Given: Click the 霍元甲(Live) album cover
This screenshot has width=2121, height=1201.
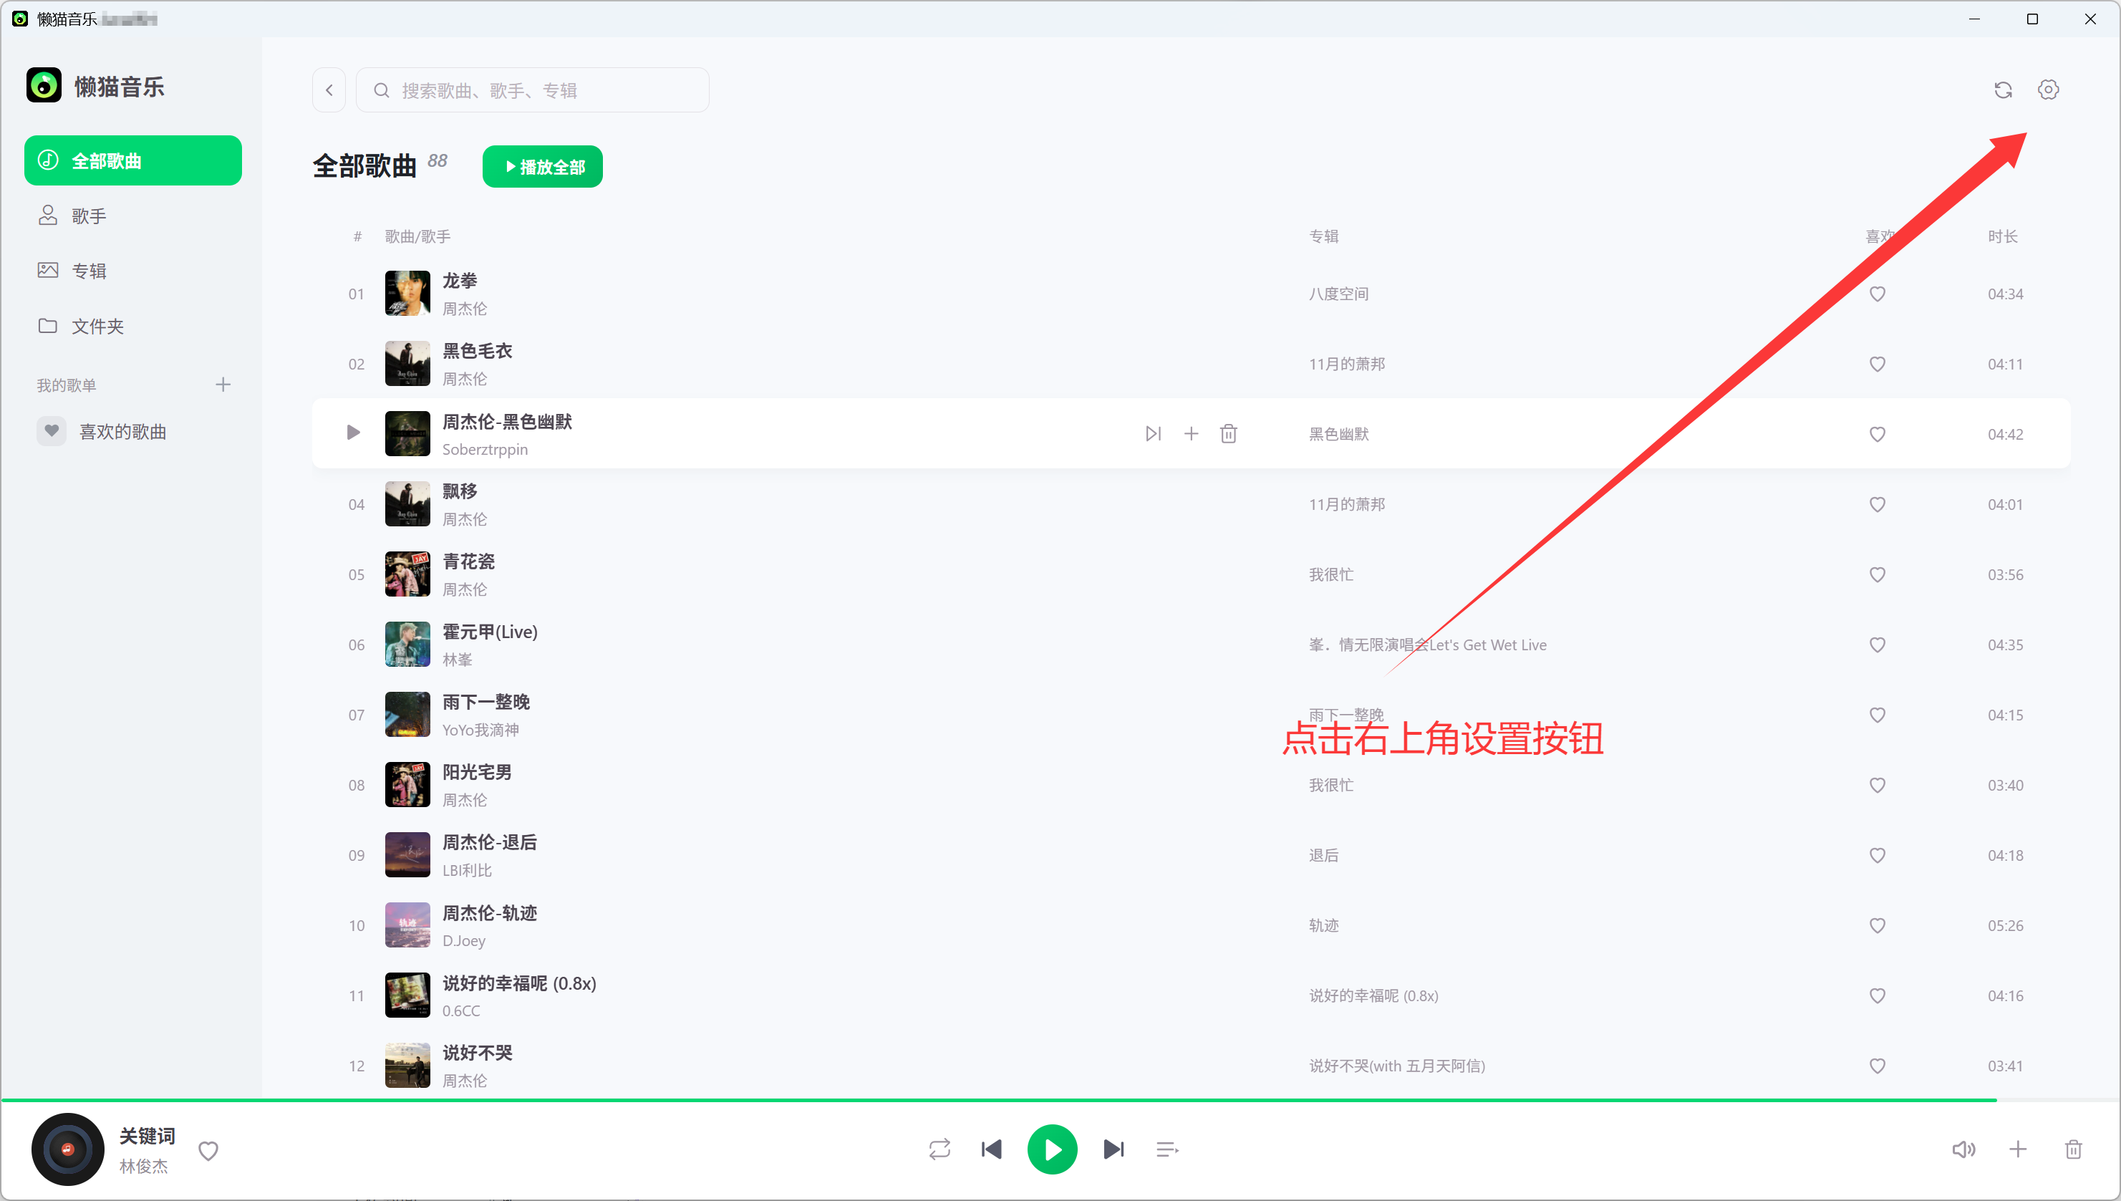Looking at the screenshot, I should tap(407, 645).
